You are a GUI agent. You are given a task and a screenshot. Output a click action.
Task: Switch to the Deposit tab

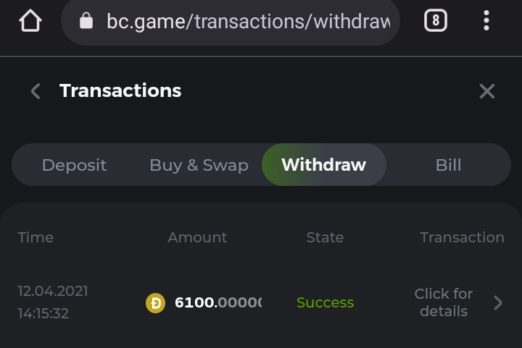click(x=74, y=165)
